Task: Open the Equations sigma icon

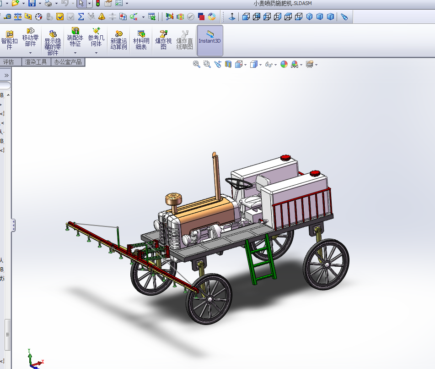Action: [x=81, y=17]
